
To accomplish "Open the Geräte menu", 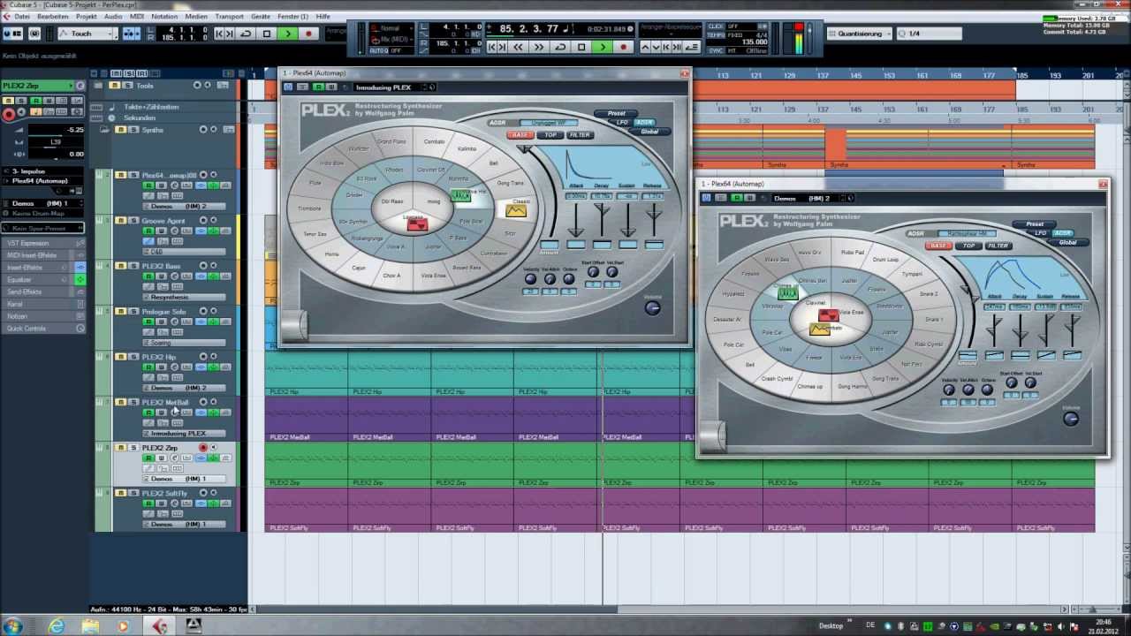I will click(x=261, y=17).
